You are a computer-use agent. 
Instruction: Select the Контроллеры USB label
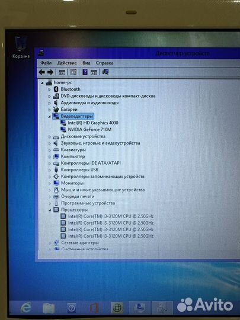[x=79, y=170]
